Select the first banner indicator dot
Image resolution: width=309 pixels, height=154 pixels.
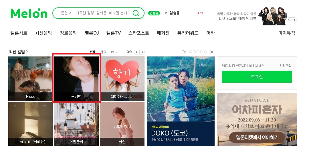(183, 52)
